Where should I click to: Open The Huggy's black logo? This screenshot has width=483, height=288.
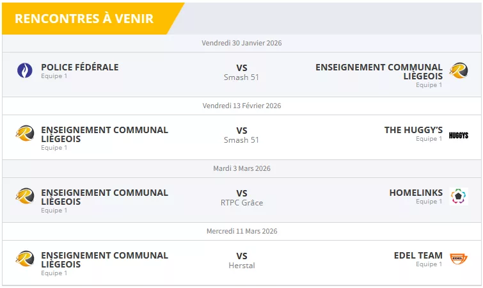click(458, 135)
